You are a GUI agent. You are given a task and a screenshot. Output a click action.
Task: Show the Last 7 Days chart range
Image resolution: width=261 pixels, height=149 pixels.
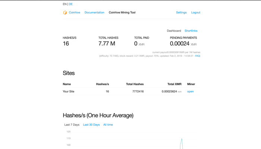(x=72, y=125)
